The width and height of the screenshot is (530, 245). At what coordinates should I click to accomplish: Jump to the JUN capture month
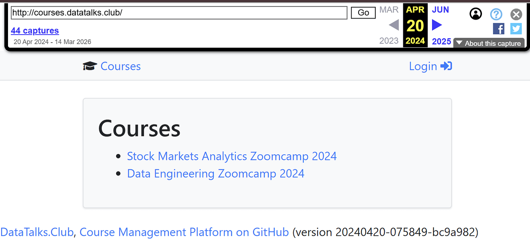tap(440, 10)
